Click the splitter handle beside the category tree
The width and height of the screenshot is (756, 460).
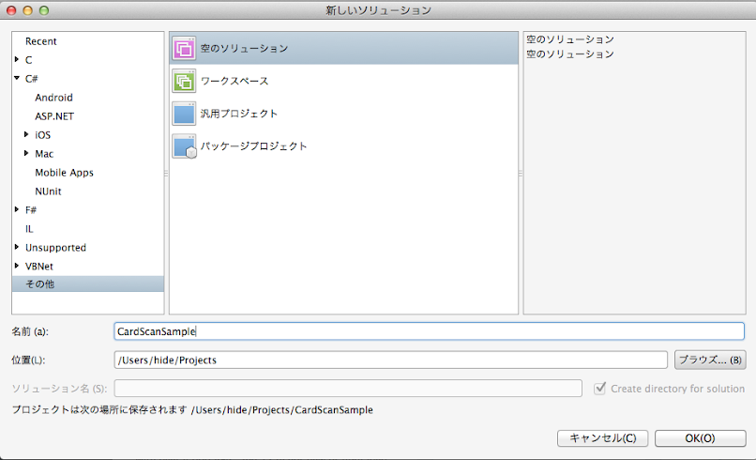[x=166, y=173]
